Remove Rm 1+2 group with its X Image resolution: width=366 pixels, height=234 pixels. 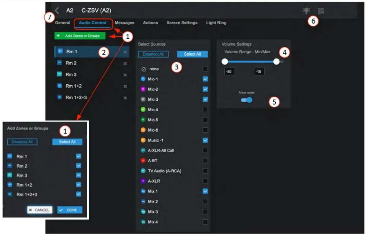point(125,86)
